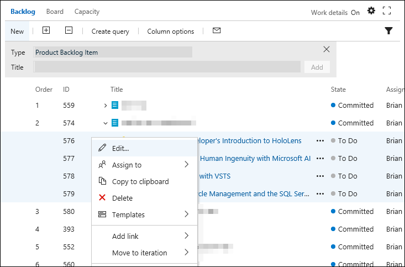Open settings gear icon
Screen dimensions: 405x267
pos(371,11)
